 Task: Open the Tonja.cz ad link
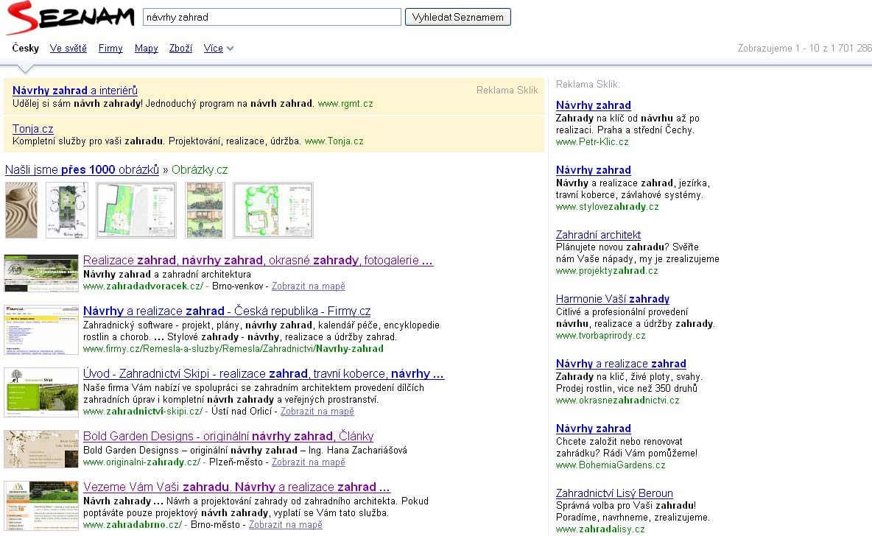[x=33, y=128]
